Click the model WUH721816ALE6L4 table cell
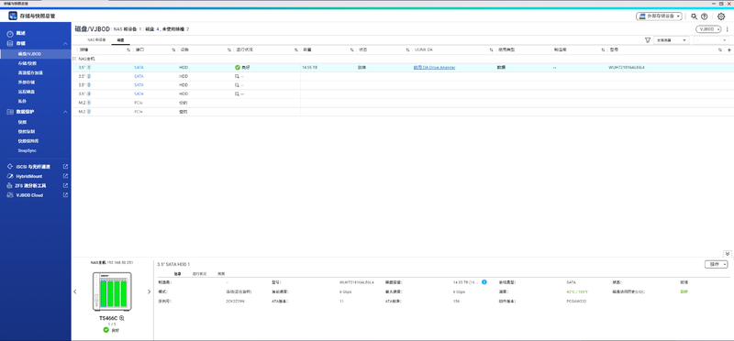Viewport: 734px width, 341px height. [627, 67]
